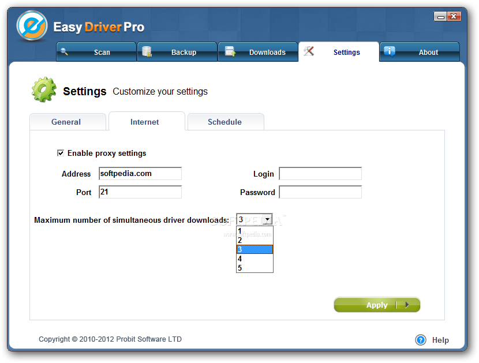Viewport: 479px width, 363px height.
Task: Choose 4 in downloads dropdown list
Action: pos(255,259)
